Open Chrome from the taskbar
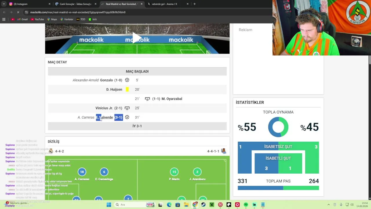This screenshot has width=371, height=209. coord(195,205)
